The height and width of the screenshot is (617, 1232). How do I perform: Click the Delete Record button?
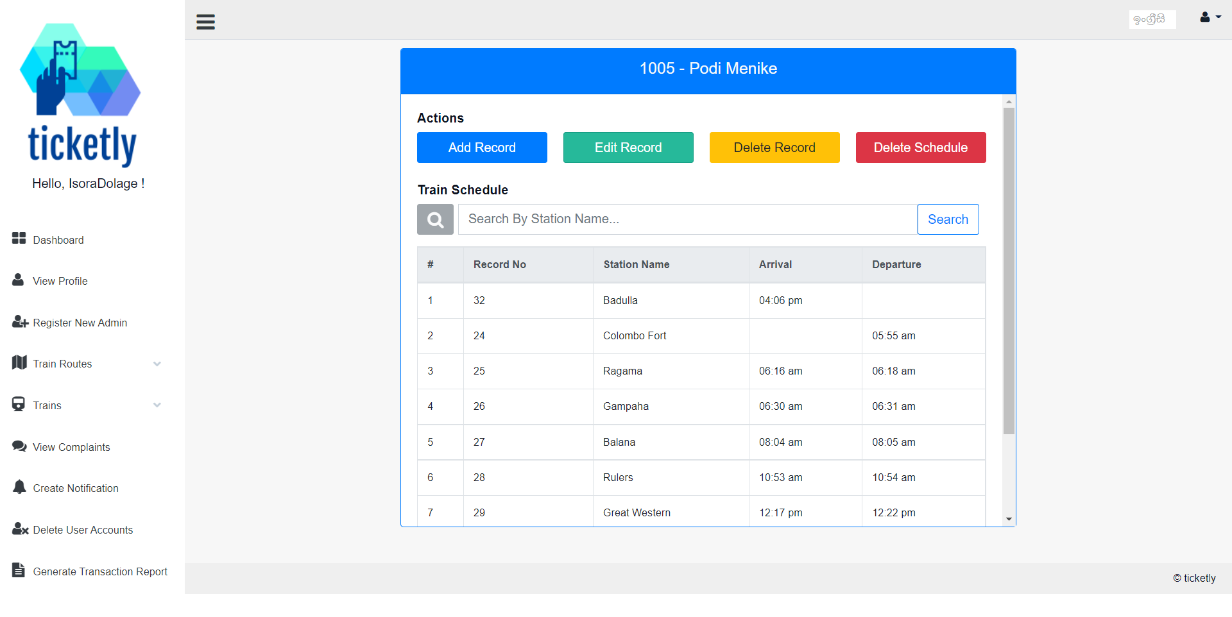click(x=774, y=148)
